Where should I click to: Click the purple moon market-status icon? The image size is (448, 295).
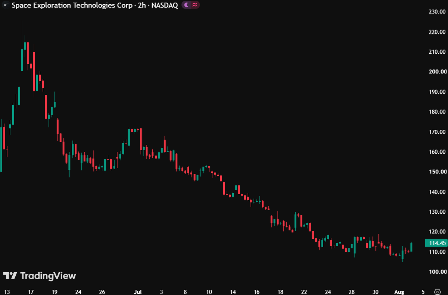(x=186, y=5)
